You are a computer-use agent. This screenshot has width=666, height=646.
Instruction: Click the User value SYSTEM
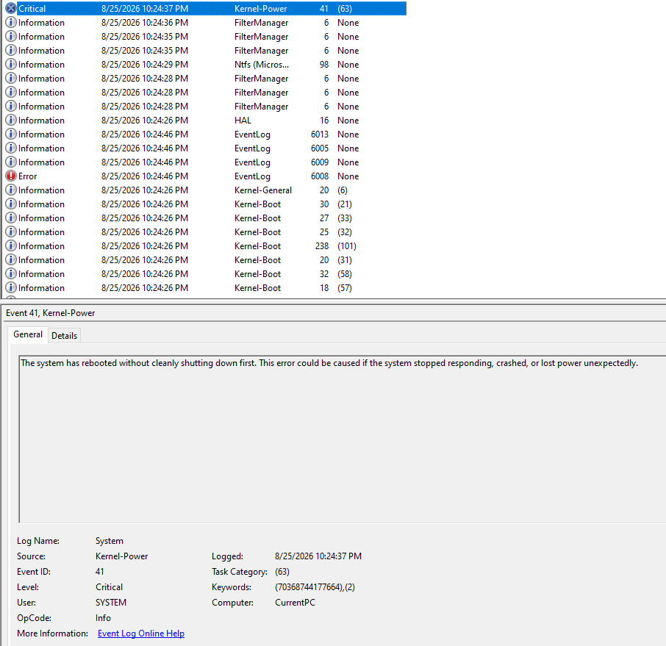click(x=111, y=602)
